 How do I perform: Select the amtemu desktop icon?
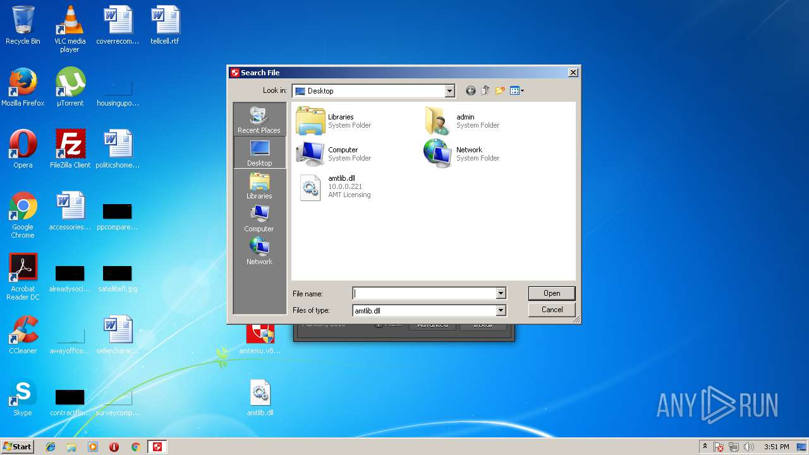260,339
